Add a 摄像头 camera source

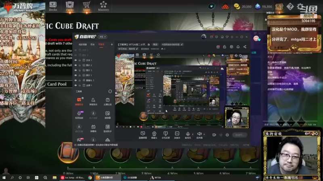coord(154,135)
